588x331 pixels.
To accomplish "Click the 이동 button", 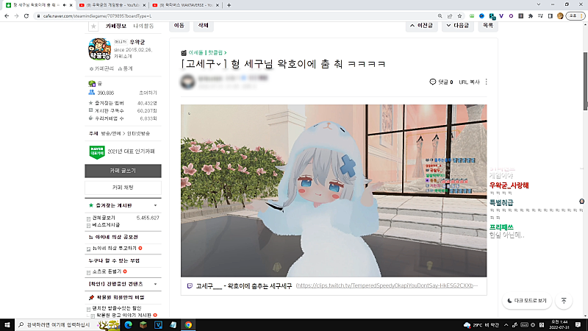I will pos(179,25).
